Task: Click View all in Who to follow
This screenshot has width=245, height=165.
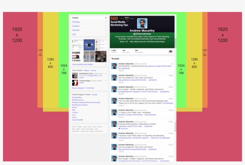Action: (93, 71)
